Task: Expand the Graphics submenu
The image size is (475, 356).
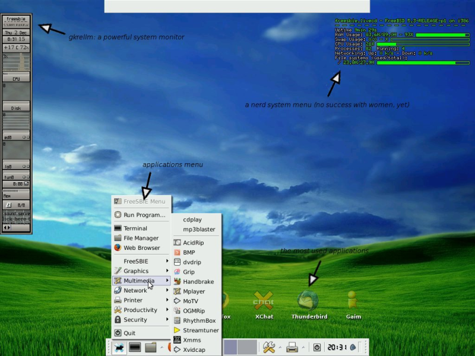Action: tap(141, 271)
